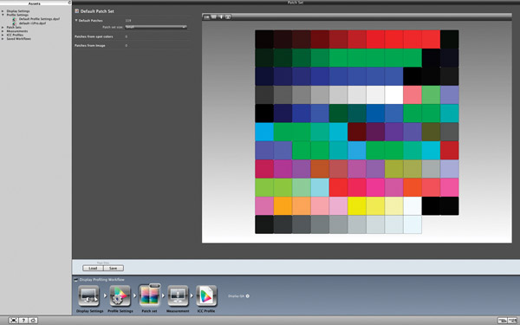Click the Patches from image label
This screenshot has height=325, width=520.
click(x=90, y=45)
